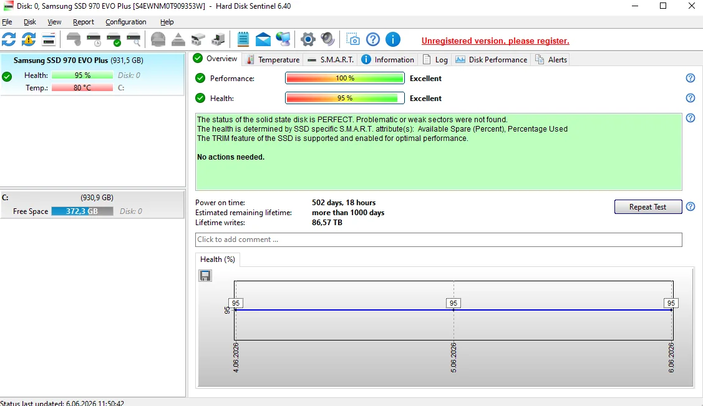The image size is (703, 406).
Task: Click the save floppy icon above health graph
Action: [x=205, y=276]
